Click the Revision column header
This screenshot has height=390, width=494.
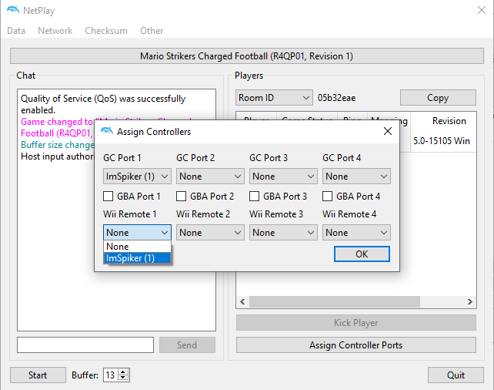(443, 121)
